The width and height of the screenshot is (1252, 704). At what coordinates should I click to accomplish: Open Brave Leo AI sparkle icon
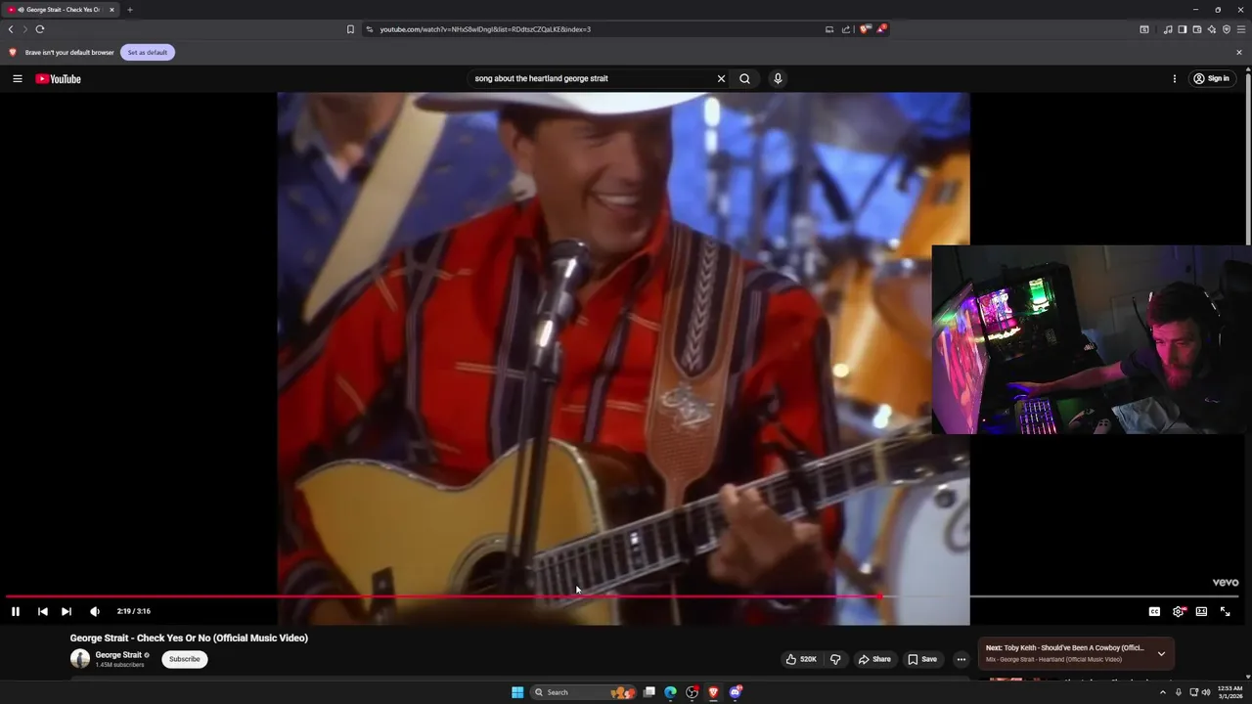[1212, 29]
